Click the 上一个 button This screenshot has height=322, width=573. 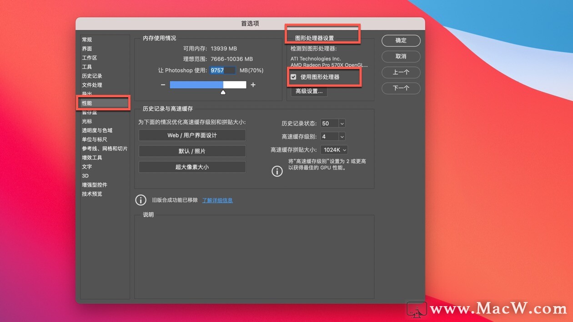tap(401, 72)
